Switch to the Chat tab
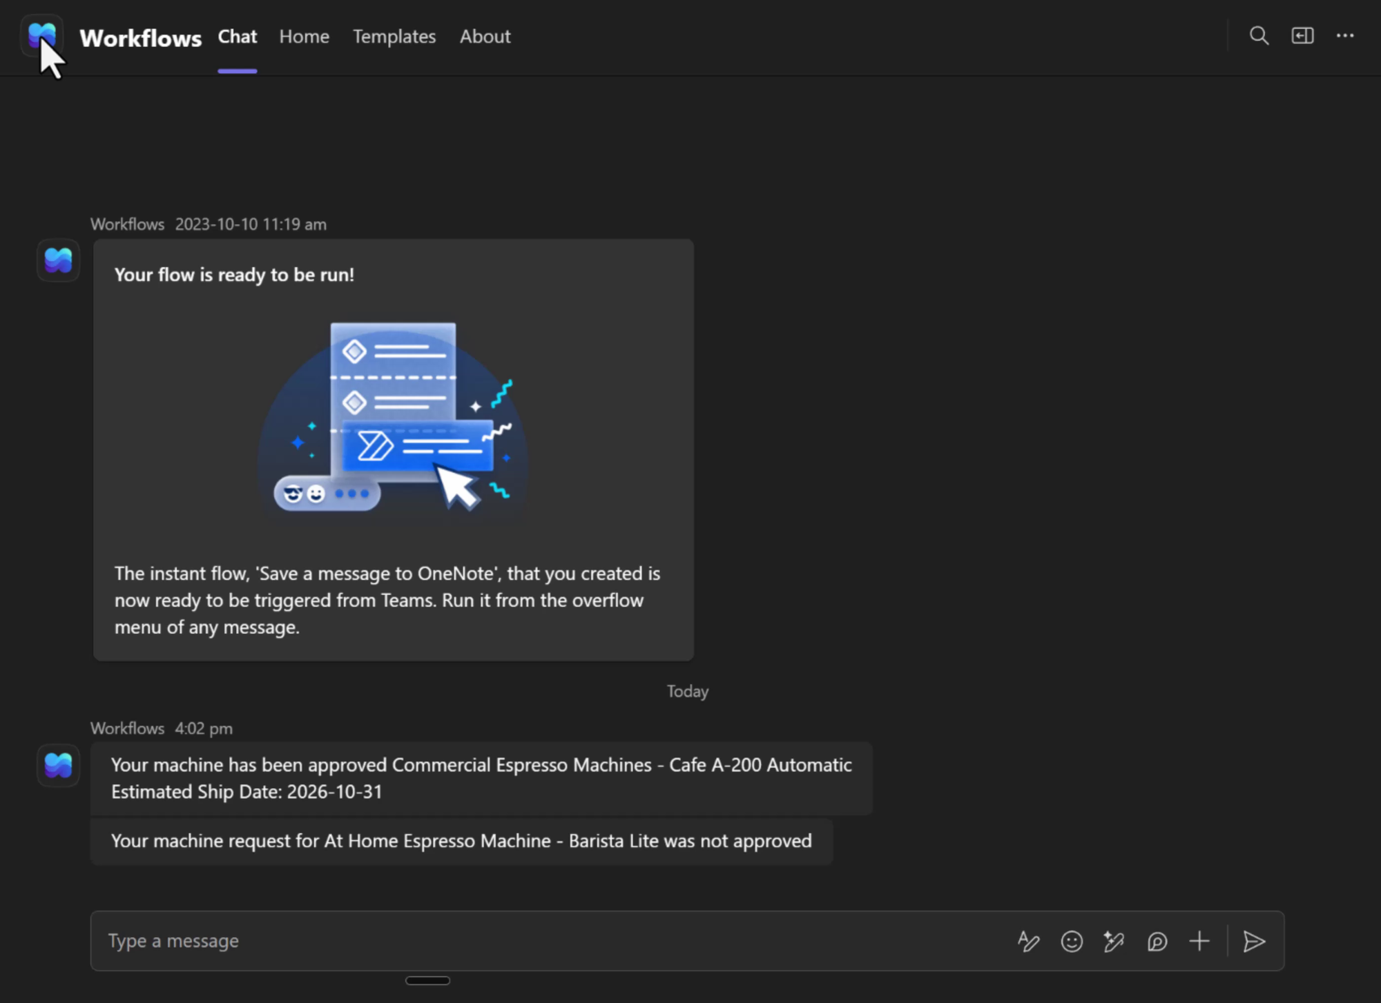The width and height of the screenshot is (1381, 1003). [238, 37]
